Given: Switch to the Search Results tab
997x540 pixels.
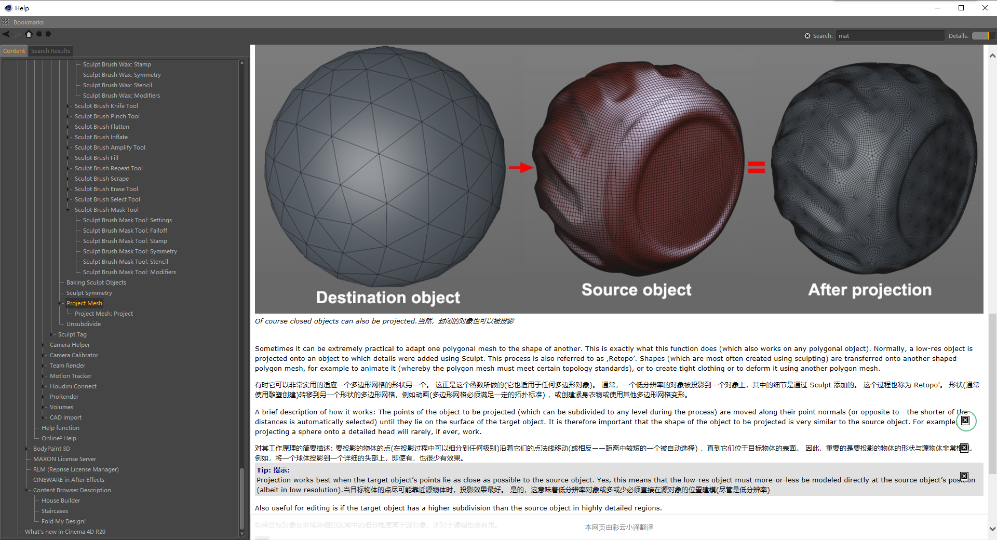Looking at the screenshot, I should pyautogui.click(x=50, y=51).
